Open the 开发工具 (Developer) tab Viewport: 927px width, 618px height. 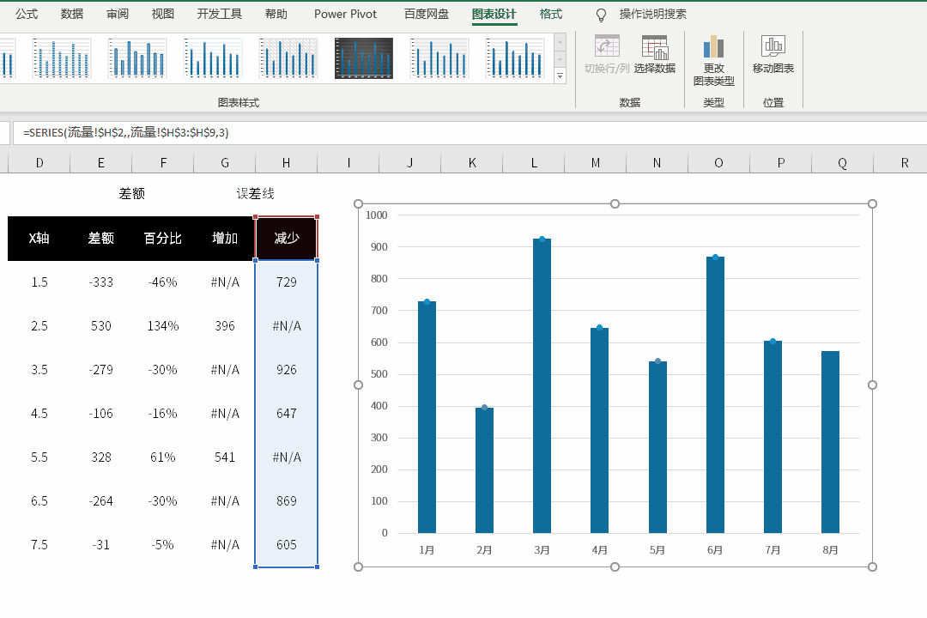(220, 14)
